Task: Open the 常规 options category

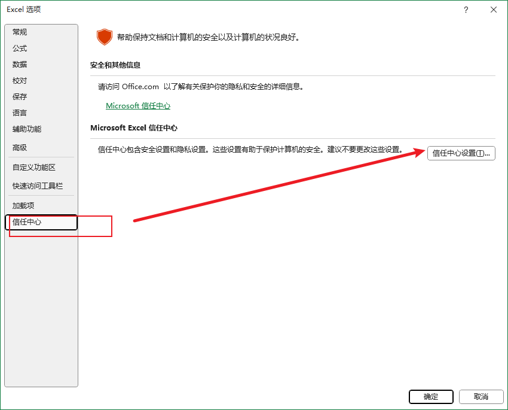Action: pyautogui.click(x=41, y=32)
